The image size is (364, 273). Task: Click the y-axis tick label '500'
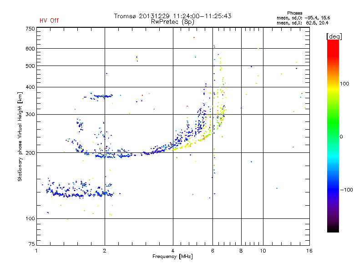30,66
